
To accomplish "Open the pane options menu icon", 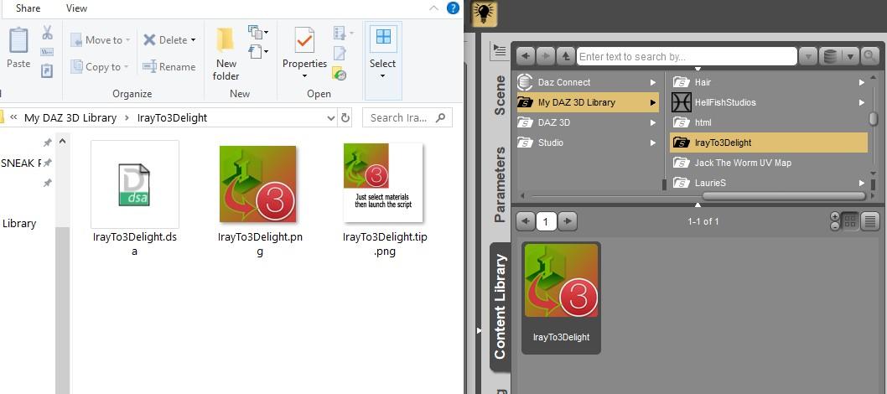I will tap(500, 51).
